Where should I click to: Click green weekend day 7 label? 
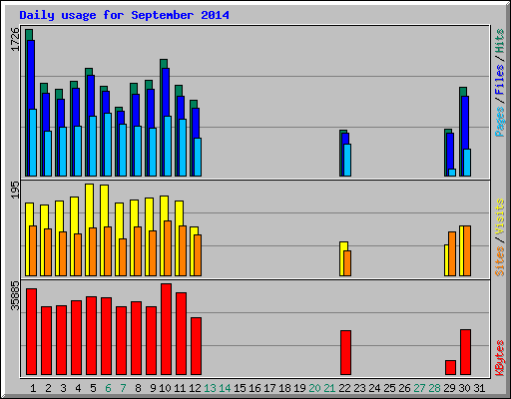point(123,388)
